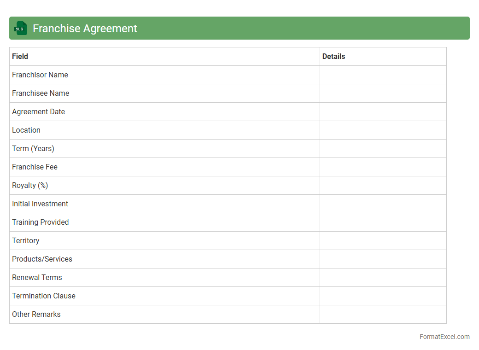Select the Location details cell
The height and width of the screenshot is (350, 479).
click(383, 130)
